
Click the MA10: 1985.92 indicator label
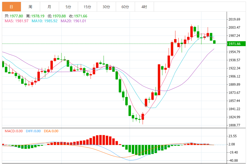[x=44, y=21]
